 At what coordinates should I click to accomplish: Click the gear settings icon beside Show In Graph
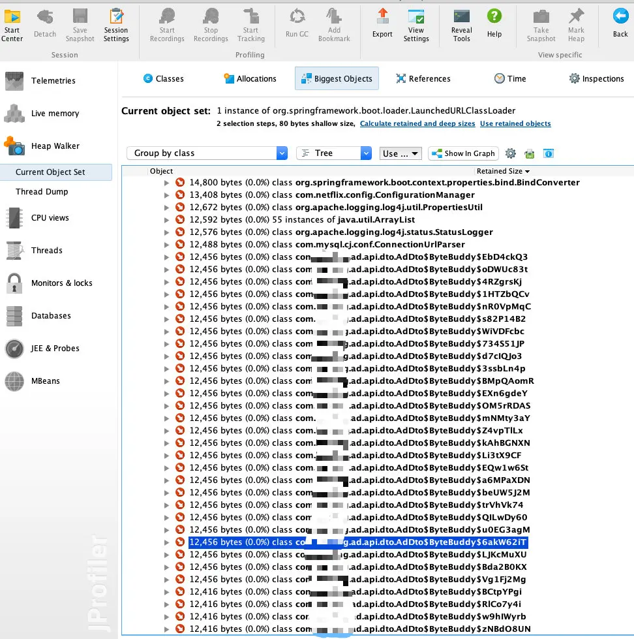[511, 153]
